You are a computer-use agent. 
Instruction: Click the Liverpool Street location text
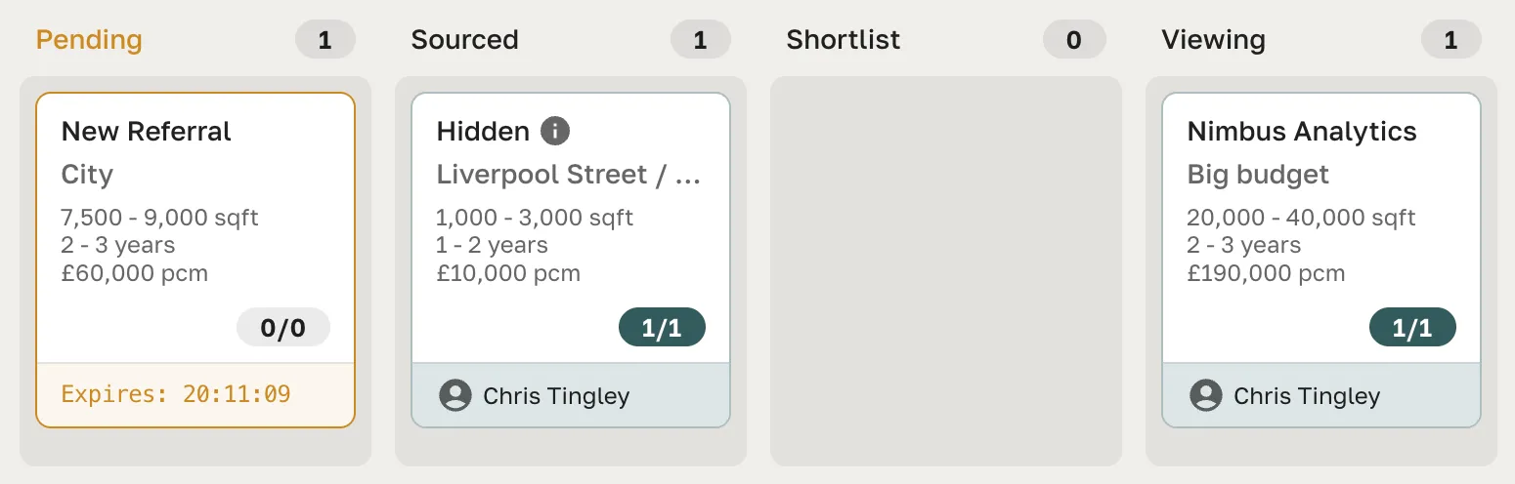tap(569, 175)
